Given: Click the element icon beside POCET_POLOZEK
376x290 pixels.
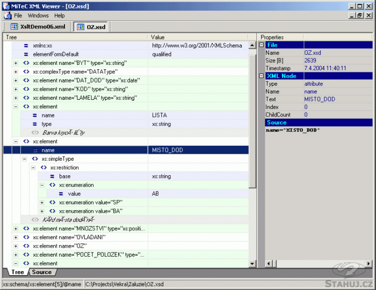Looking at the screenshot, I should (26, 255).
